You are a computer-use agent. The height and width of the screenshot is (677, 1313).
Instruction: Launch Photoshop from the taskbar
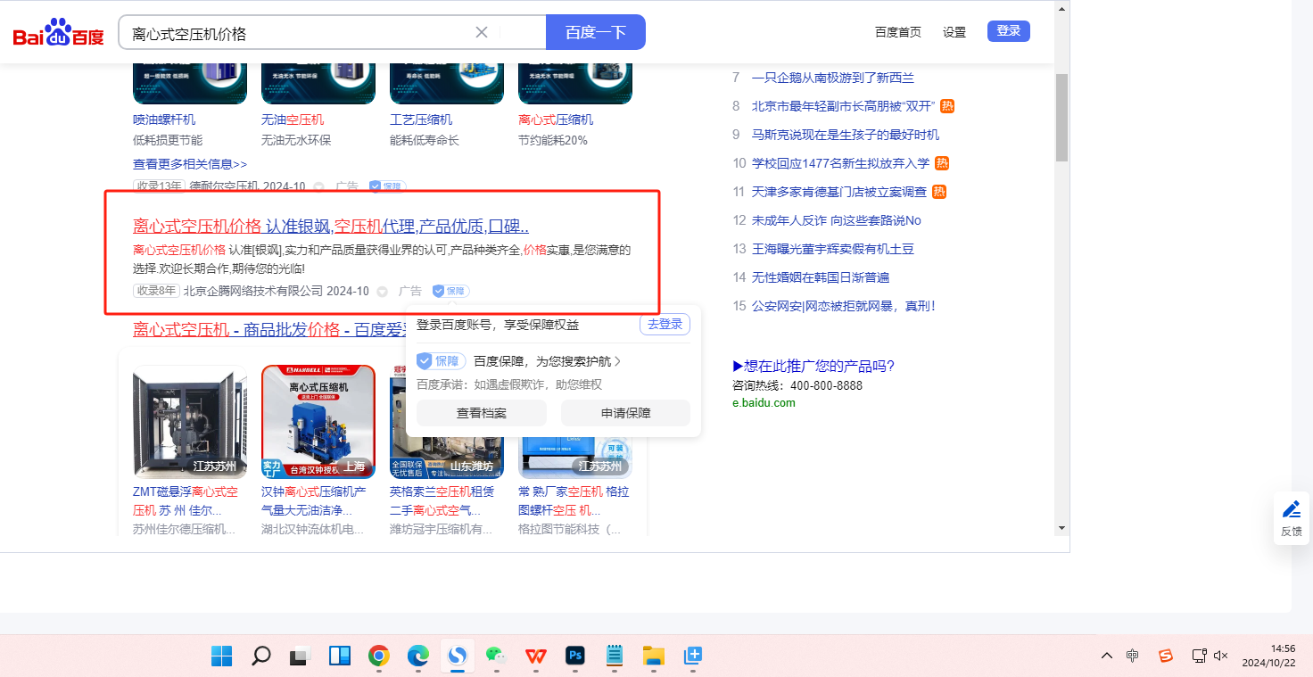575,656
